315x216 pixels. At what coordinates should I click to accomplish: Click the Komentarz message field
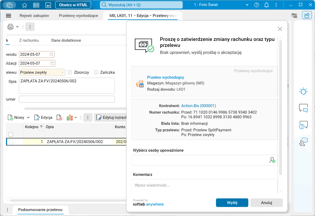pyautogui.click(x=204, y=186)
